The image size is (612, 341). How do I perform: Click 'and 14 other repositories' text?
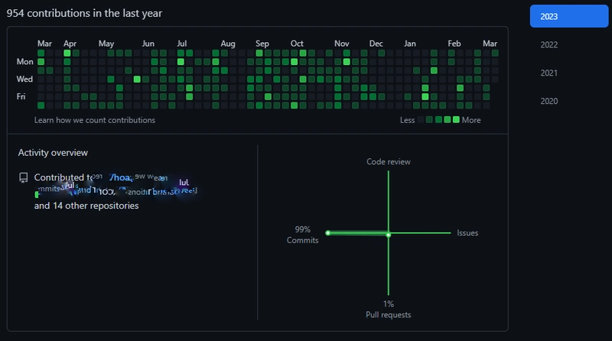tap(86, 206)
